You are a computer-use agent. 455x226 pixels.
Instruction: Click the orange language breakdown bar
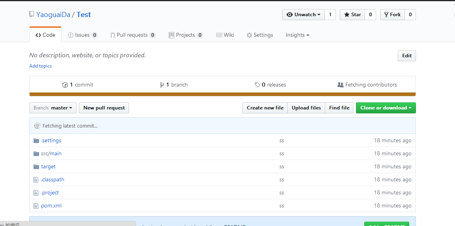pos(222,94)
